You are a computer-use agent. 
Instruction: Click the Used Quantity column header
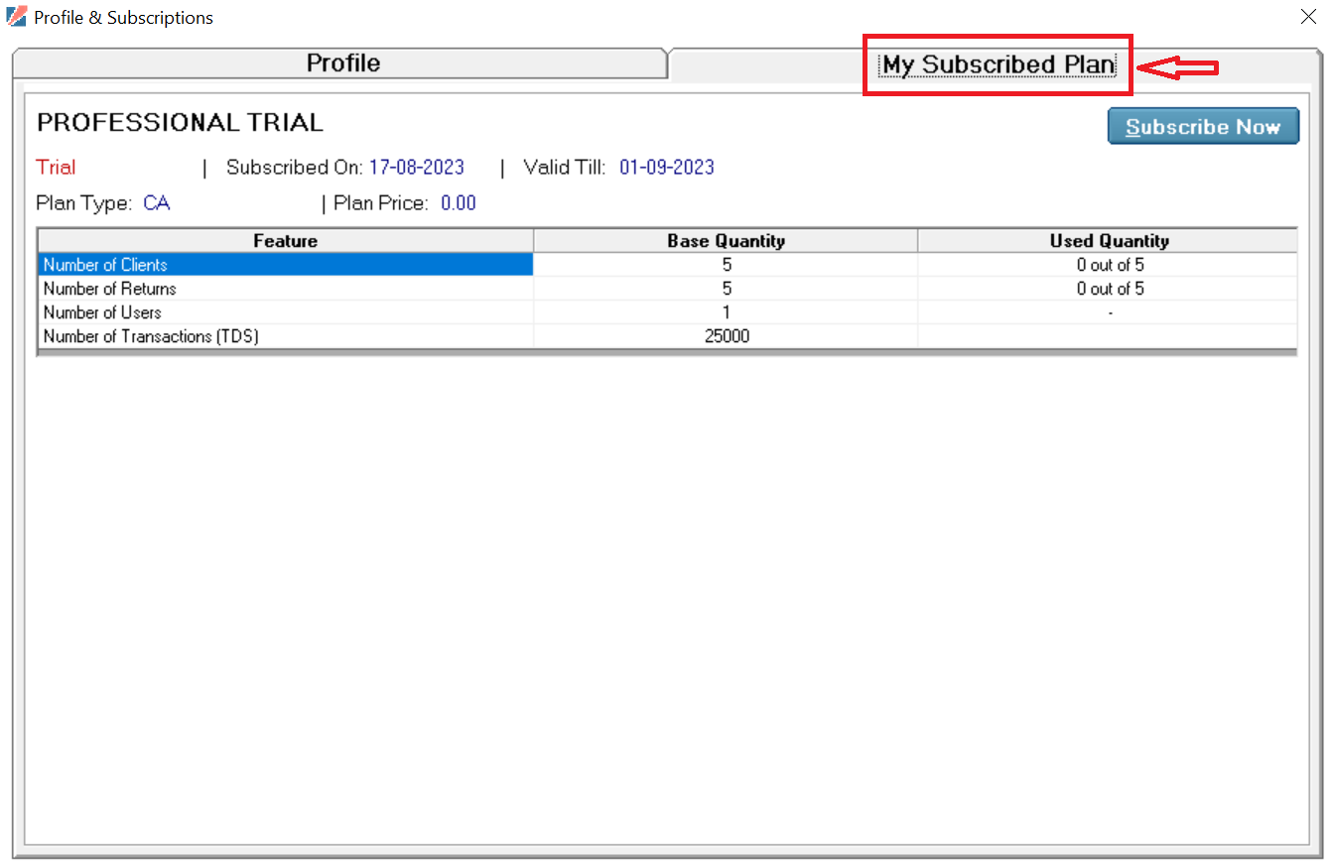pyautogui.click(x=1109, y=241)
